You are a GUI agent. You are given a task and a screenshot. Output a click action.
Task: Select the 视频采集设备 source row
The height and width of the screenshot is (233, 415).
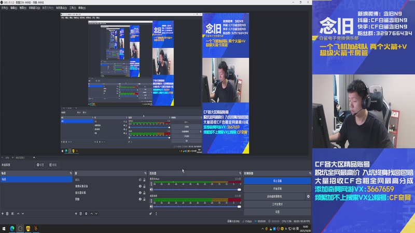click(110, 186)
